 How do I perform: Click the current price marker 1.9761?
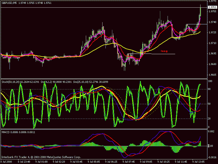(x=212, y=7)
